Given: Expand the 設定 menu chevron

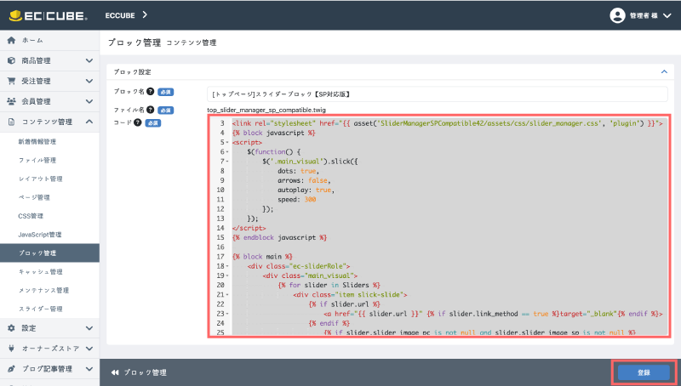Looking at the screenshot, I should coord(89,328).
